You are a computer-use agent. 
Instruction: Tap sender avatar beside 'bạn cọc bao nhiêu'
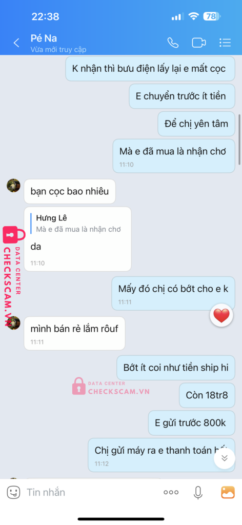point(14,185)
